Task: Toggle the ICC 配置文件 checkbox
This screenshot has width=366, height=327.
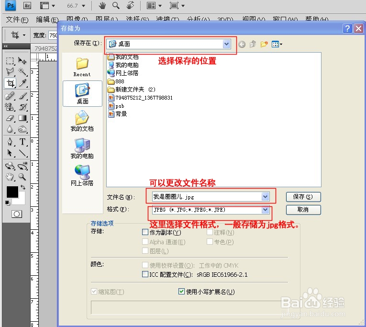Action: click(145, 274)
